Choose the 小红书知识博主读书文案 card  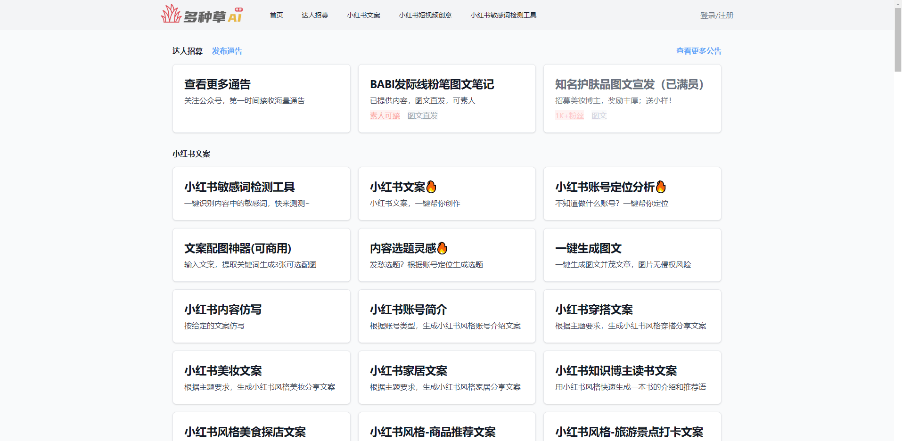[x=632, y=377]
